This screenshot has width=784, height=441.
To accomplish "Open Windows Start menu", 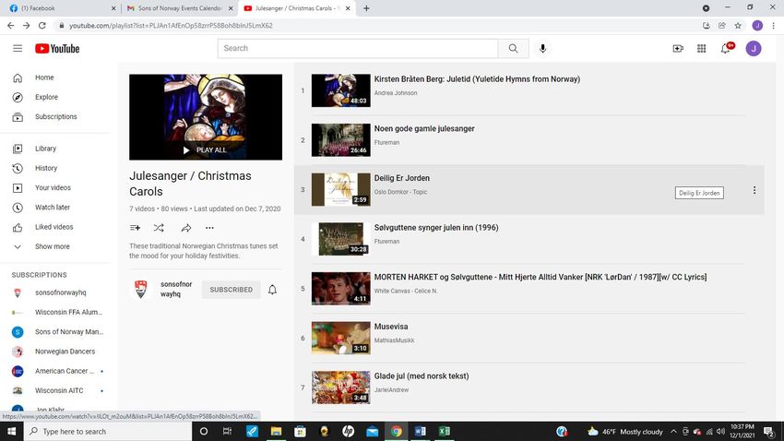I will pos(11,431).
